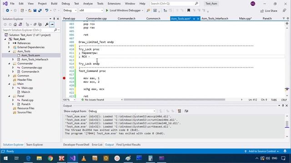This screenshot has width=291, height=163.
Task: Click the Collapse All icon in Solution Explorer
Action: (35, 24)
